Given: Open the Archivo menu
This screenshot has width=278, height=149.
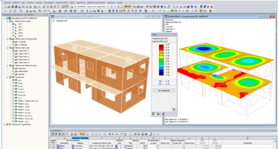Looking at the screenshot, I should coord(8,3).
